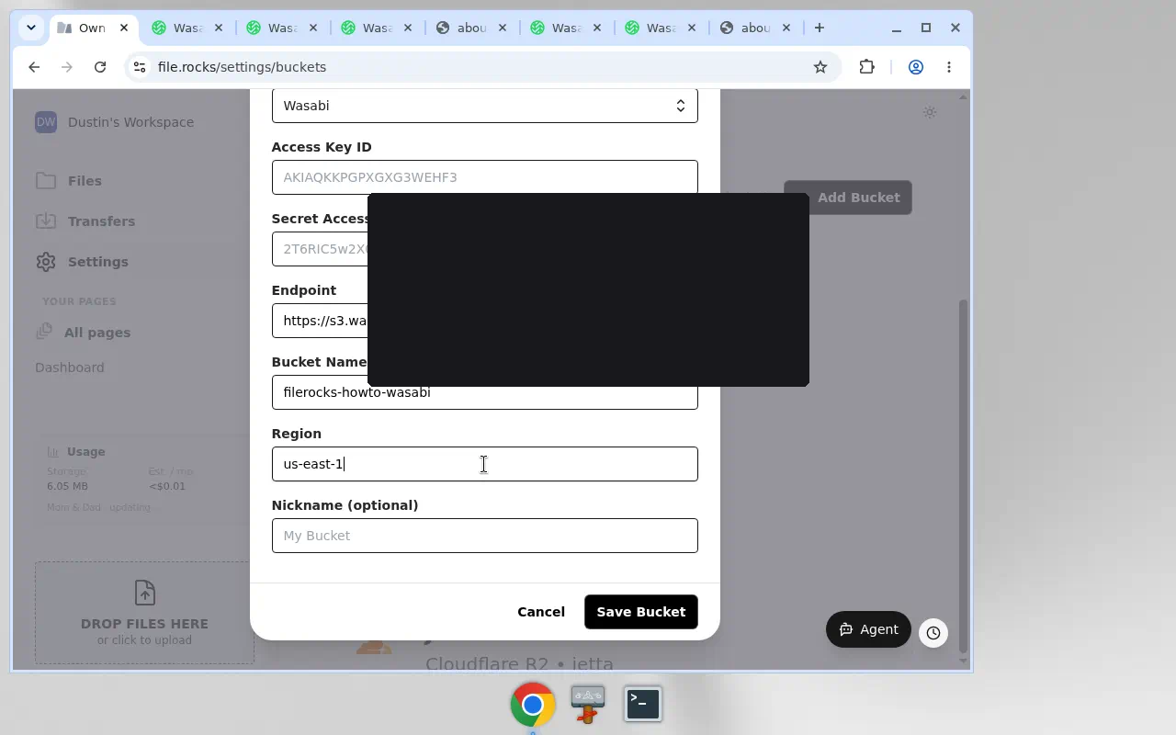Close the Own tab
This screenshot has height=735, width=1176.
[124, 28]
